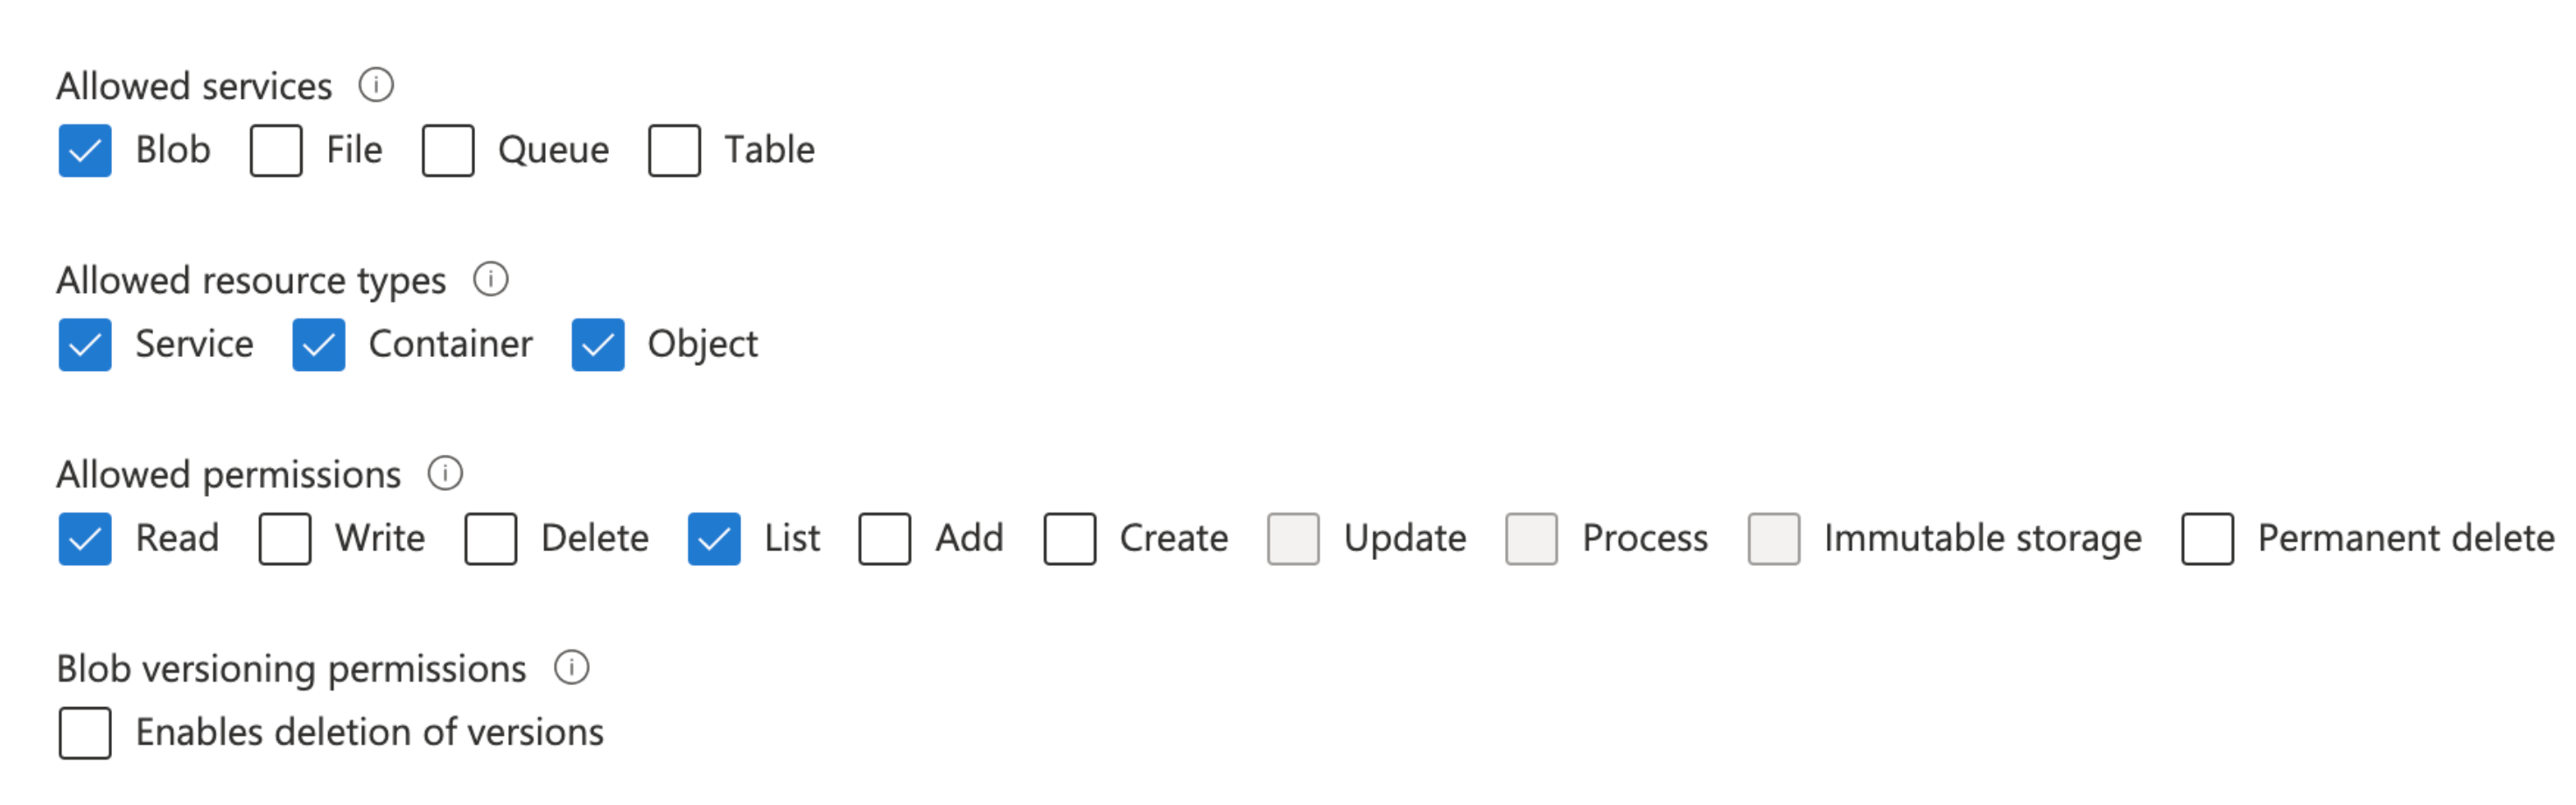The height and width of the screenshot is (805, 2576).
Task: Toggle the Object resource type checkbox
Action: tap(598, 345)
